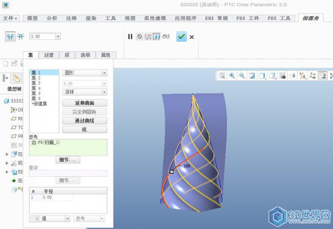Select 集 2 in the set list
This screenshot has height=229, width=333.
pos(44,78)
